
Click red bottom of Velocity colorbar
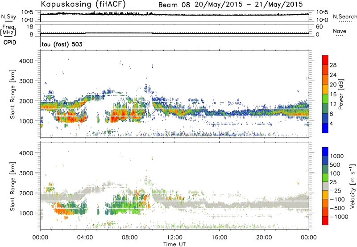tap(325, 221)
